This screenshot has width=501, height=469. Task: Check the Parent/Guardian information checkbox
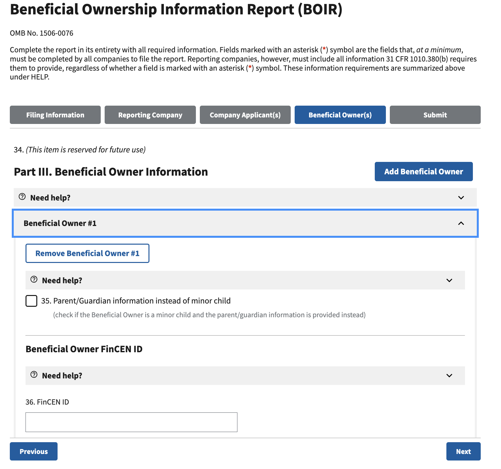(31, 301)
